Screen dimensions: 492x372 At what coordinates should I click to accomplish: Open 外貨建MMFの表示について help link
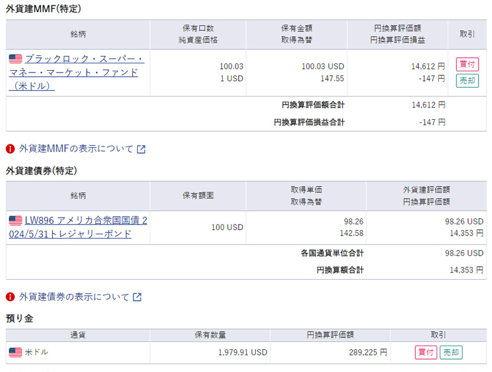click(x=76, y=149)
